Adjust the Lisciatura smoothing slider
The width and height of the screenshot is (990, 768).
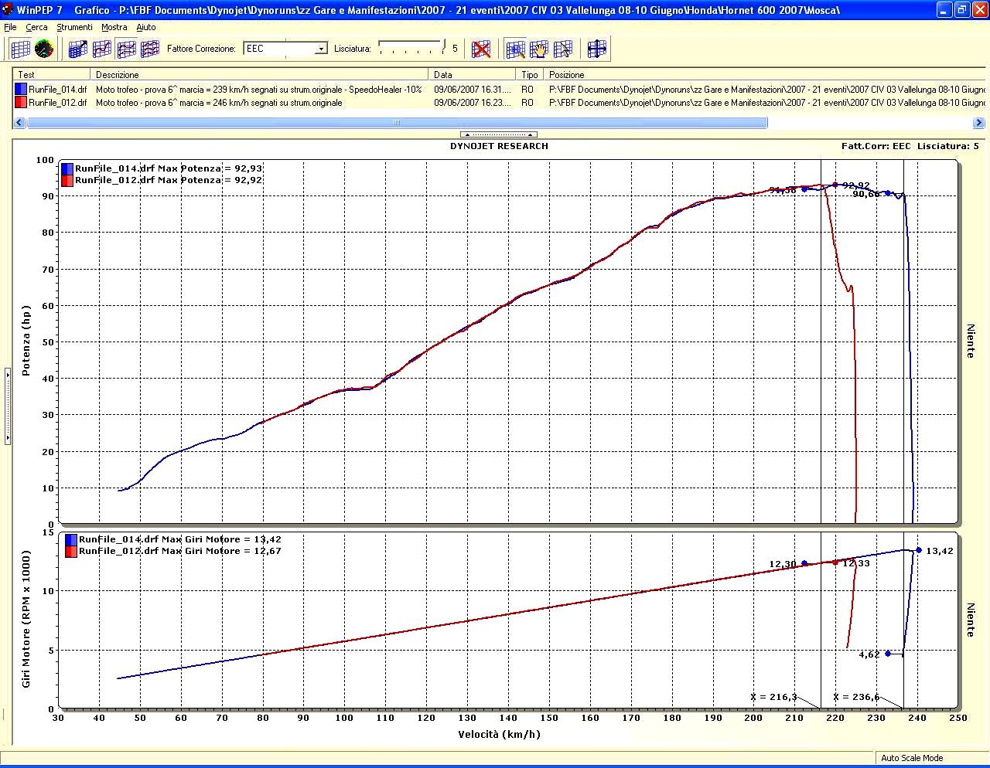411,48
